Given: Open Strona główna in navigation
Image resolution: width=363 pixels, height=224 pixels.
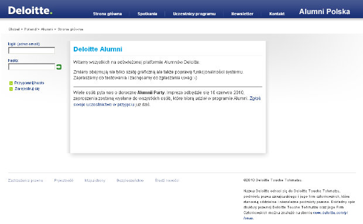Looking at the screenshot, I should point(107,14).
